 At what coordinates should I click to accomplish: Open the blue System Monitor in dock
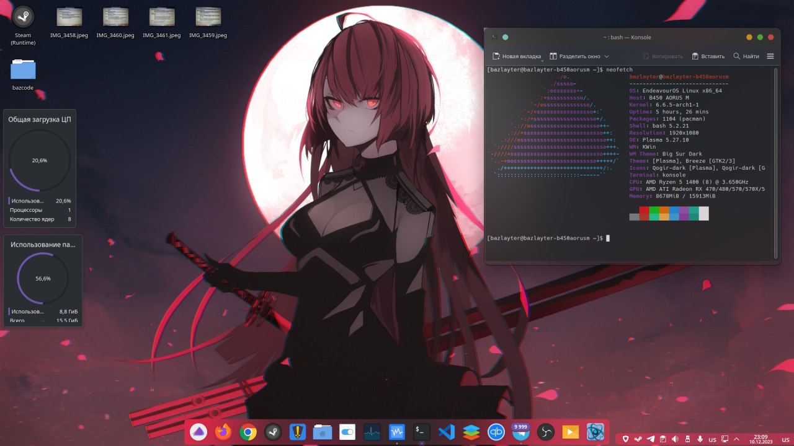click(397, 432)
